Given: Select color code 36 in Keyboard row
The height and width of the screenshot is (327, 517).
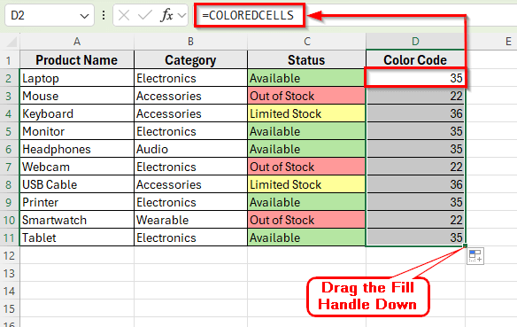Looking at the screenshot, I should coord(415,113).
